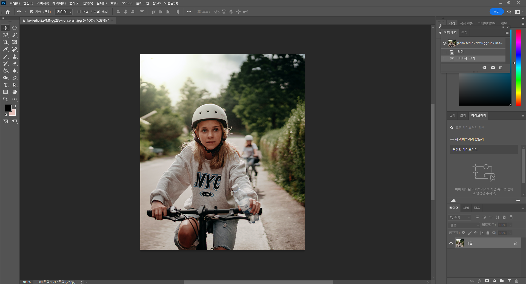This screenshot has width=526, height=284.
Task: Toggle history brush source for 이미지 크기
Action: (x=444, y=58)
